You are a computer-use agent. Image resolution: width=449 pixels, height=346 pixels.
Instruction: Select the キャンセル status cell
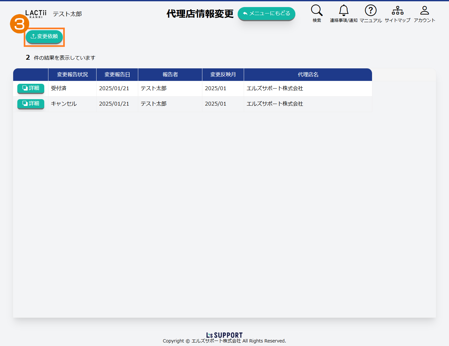tap(64, 104)
